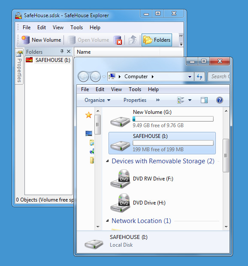The width and height of the screenshot is (248, 266).
Task: Show more commands with the double chevron
Action: click(x=158, y=100)
